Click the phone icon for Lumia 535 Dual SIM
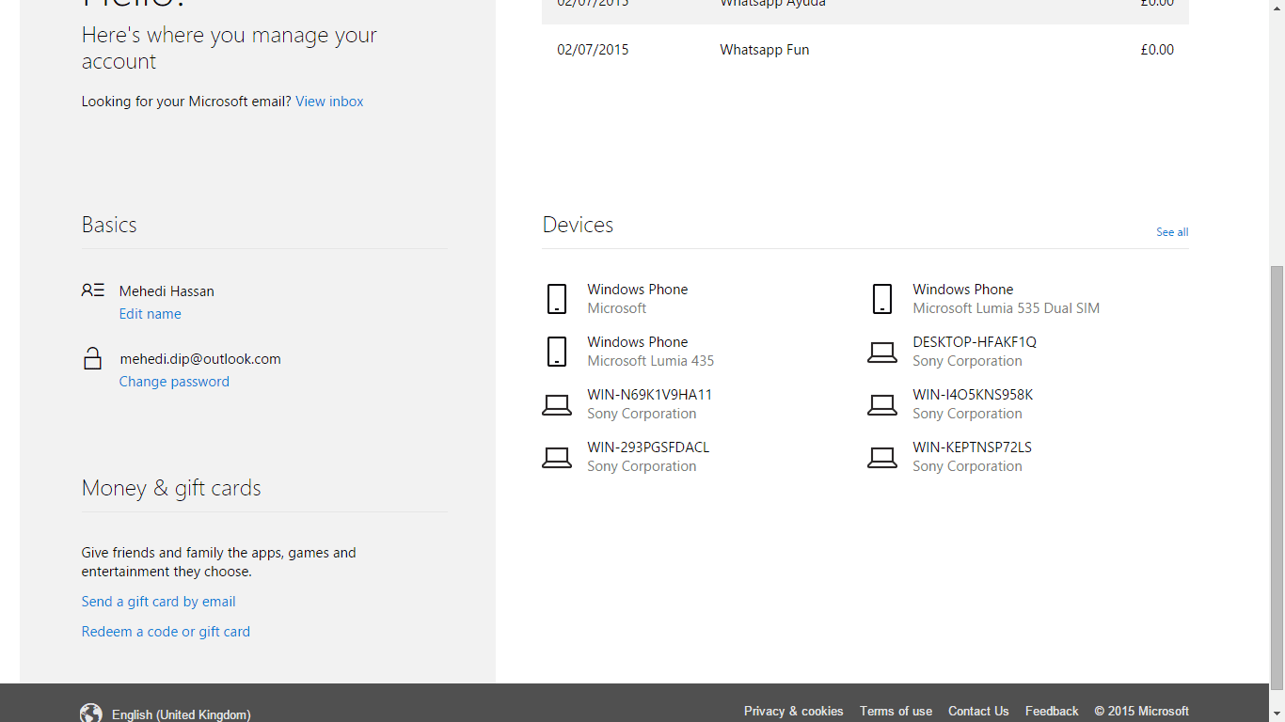The width and height of the screenshot is (1285, 722). [x=882, y=299]
